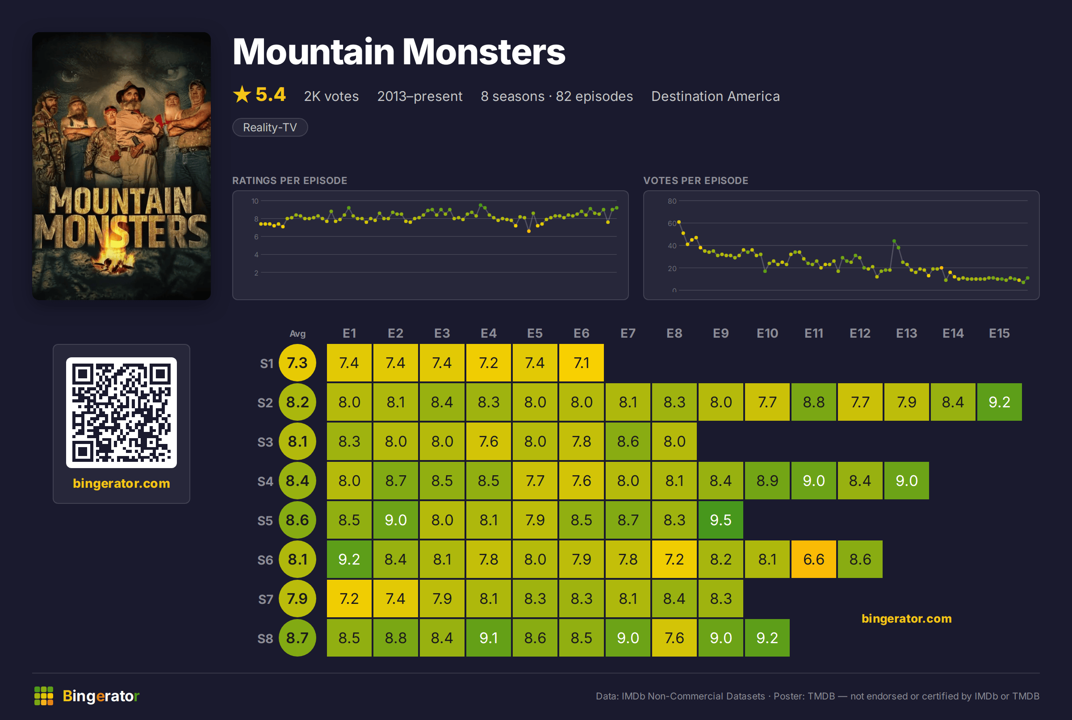Viewport: 1072px width, 720px height.
Task: Select the E10 column header
Action: click(x=767, y=333)
